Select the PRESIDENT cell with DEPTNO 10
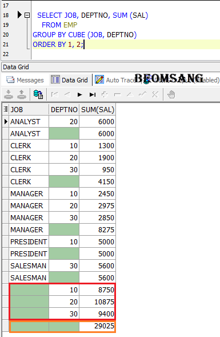This screenshot has height=337, width=220. coord(29,242)
